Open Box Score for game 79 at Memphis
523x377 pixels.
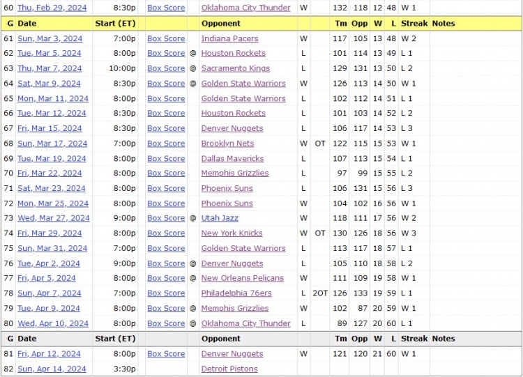pyautogui.click(x=166, y=308)
